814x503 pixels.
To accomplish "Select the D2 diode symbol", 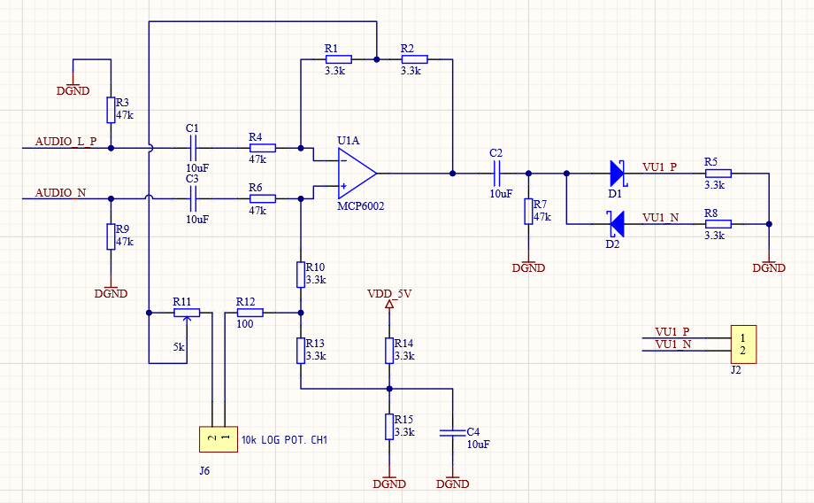I will [616, 224].
